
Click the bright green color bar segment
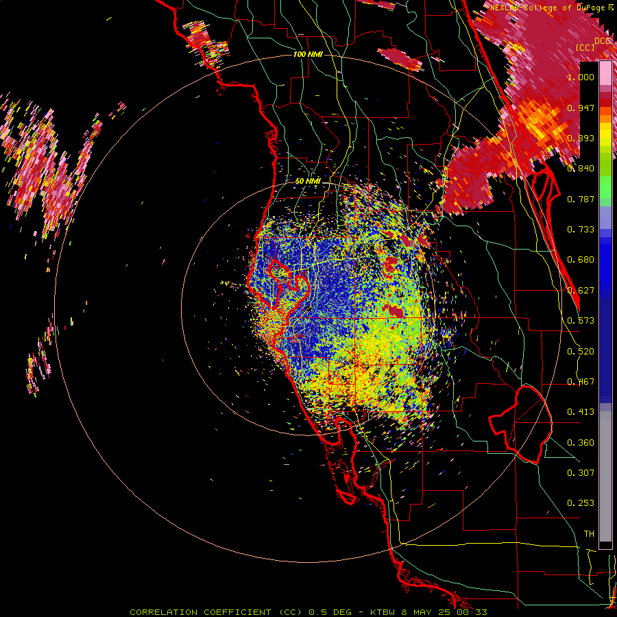(x=605, y=187)
